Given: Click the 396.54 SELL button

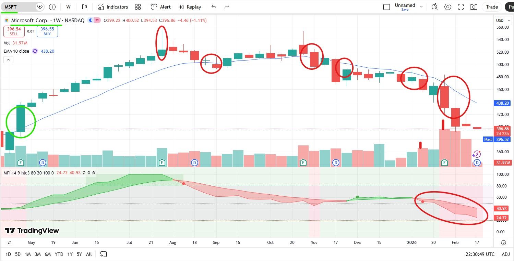Looking at the screenshot, I should 14,31.
